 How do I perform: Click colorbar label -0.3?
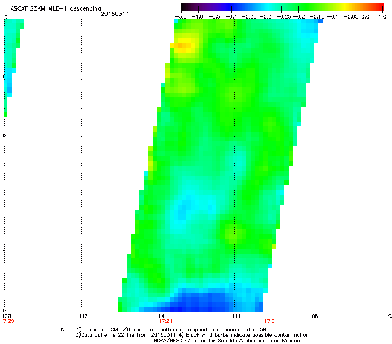click(x=266, y=17)
